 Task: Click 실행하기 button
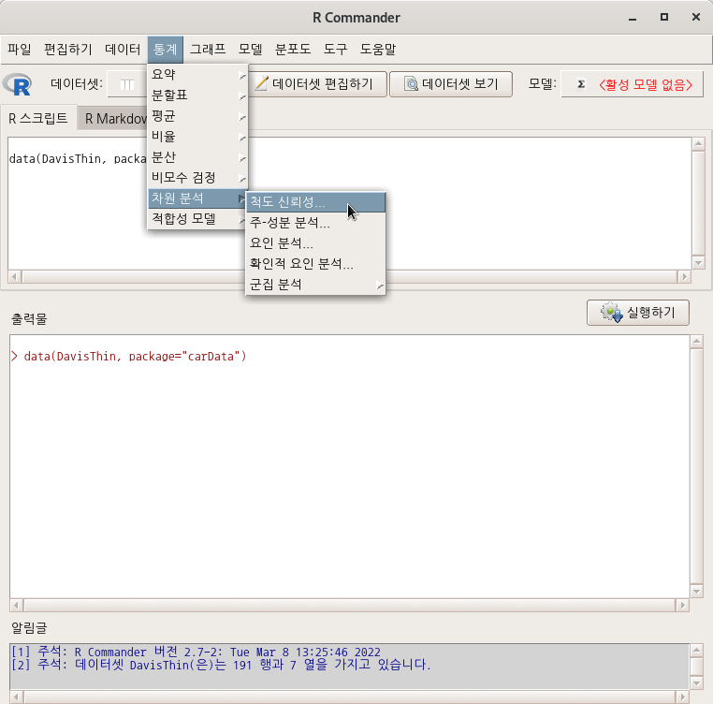pos(638,313)
